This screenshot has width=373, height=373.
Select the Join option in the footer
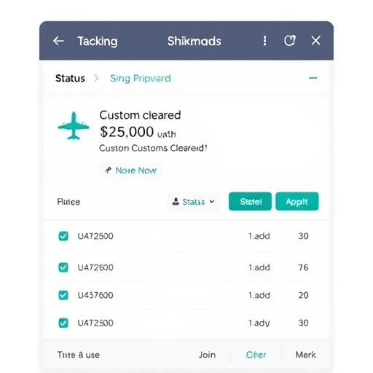pos(207,355)
